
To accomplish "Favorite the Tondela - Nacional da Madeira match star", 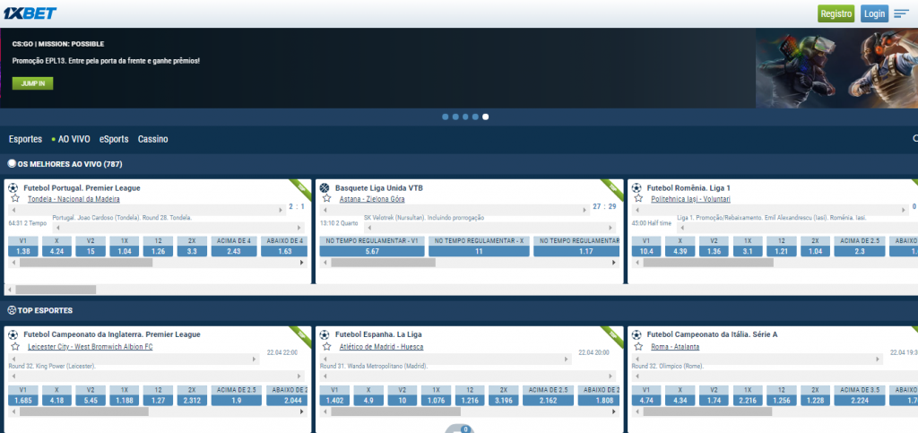I will click(15, 199).
